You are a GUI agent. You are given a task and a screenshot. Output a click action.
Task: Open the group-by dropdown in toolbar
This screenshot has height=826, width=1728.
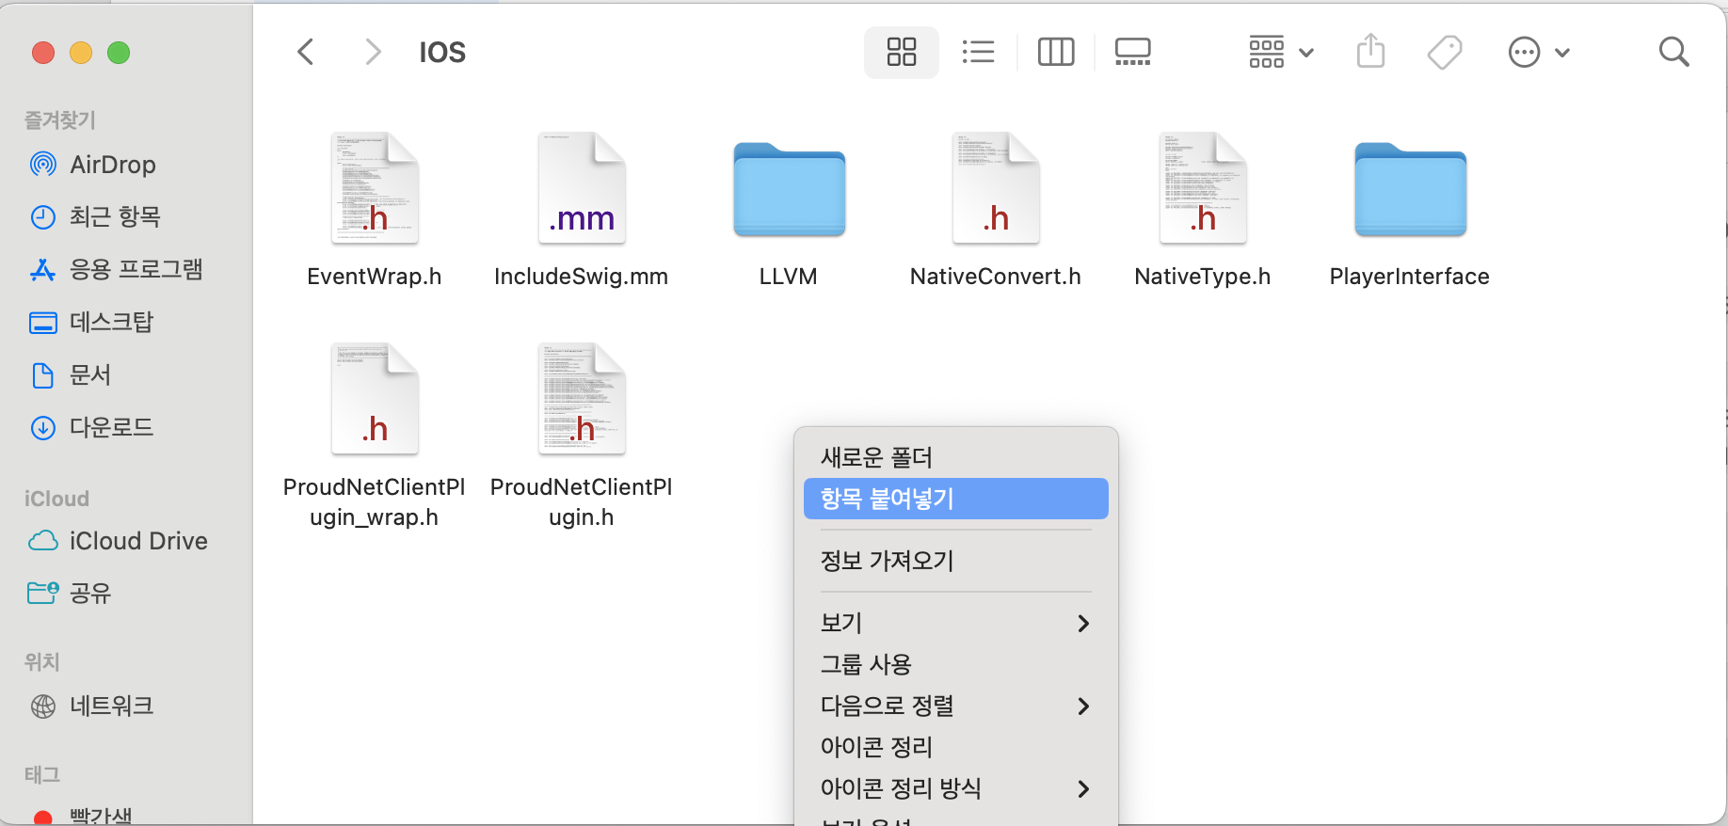click(x=1280, y=52)
